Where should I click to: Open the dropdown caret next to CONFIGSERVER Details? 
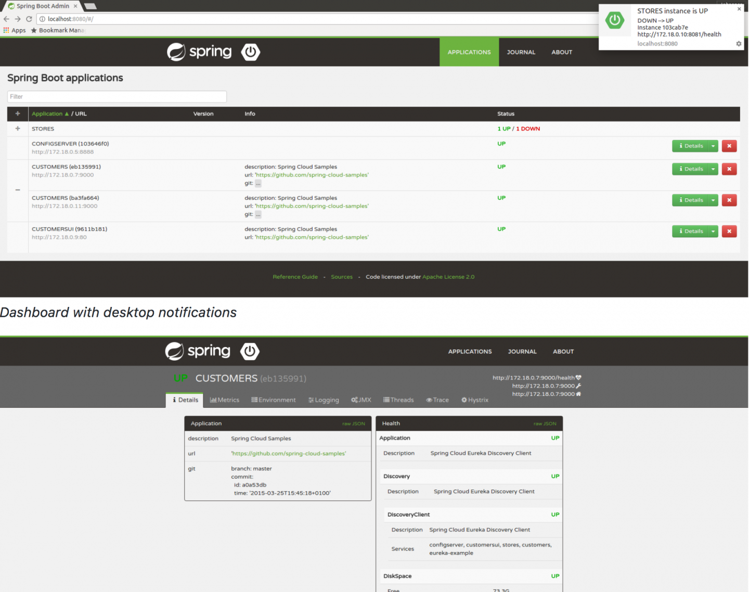713,146
